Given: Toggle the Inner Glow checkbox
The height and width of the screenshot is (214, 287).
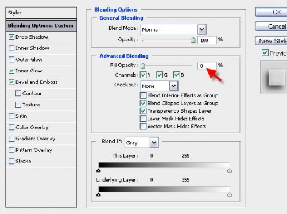Looking at the screenshot, I should [11, 71].
